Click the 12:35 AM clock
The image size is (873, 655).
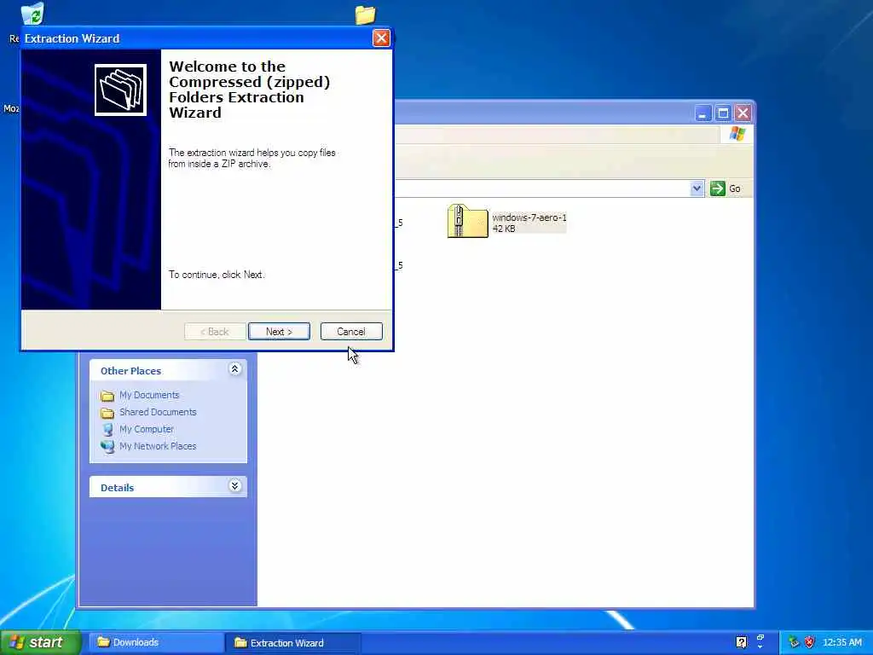tap(841, 643)
